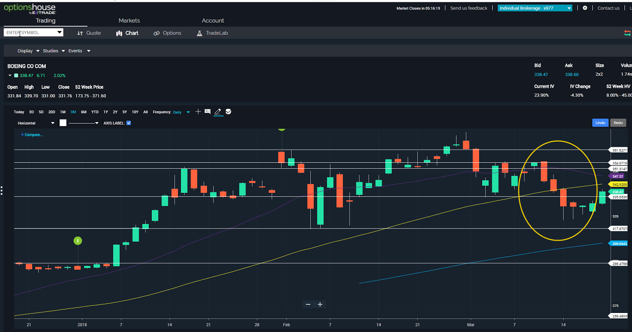
Task: Open the Individual Brokerage account dropdown
Action: [x=535, y=8]
